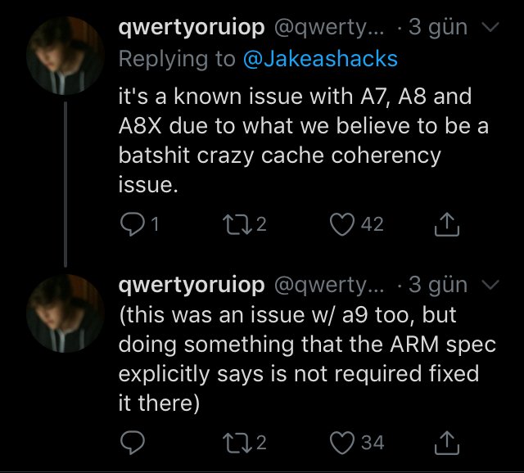
Task: Retweet the ARM spec tweet
Action: point(238,443)
